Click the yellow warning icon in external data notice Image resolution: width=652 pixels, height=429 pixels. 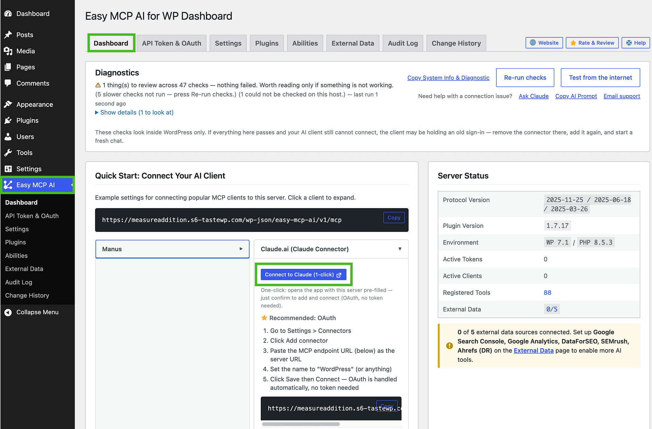click(x=449, y=346)
